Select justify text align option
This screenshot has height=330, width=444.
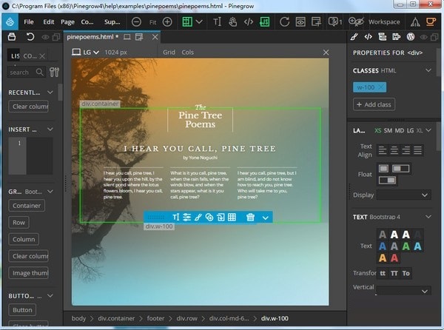(x=417, y=150)
